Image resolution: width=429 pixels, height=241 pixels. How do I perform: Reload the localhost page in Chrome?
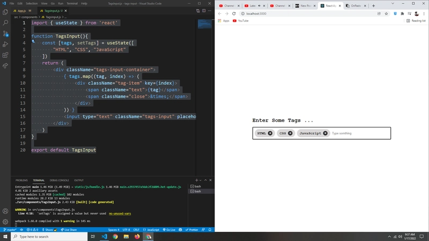234,13
